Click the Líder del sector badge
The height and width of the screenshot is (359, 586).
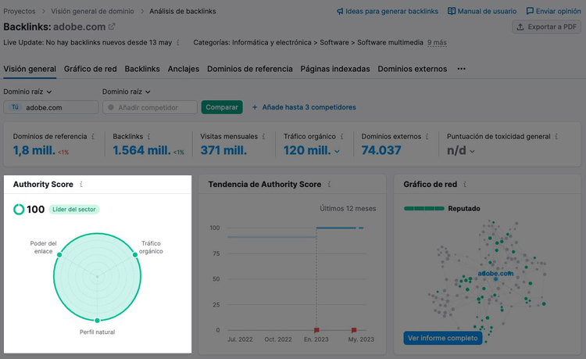click(x=74, y=210)
